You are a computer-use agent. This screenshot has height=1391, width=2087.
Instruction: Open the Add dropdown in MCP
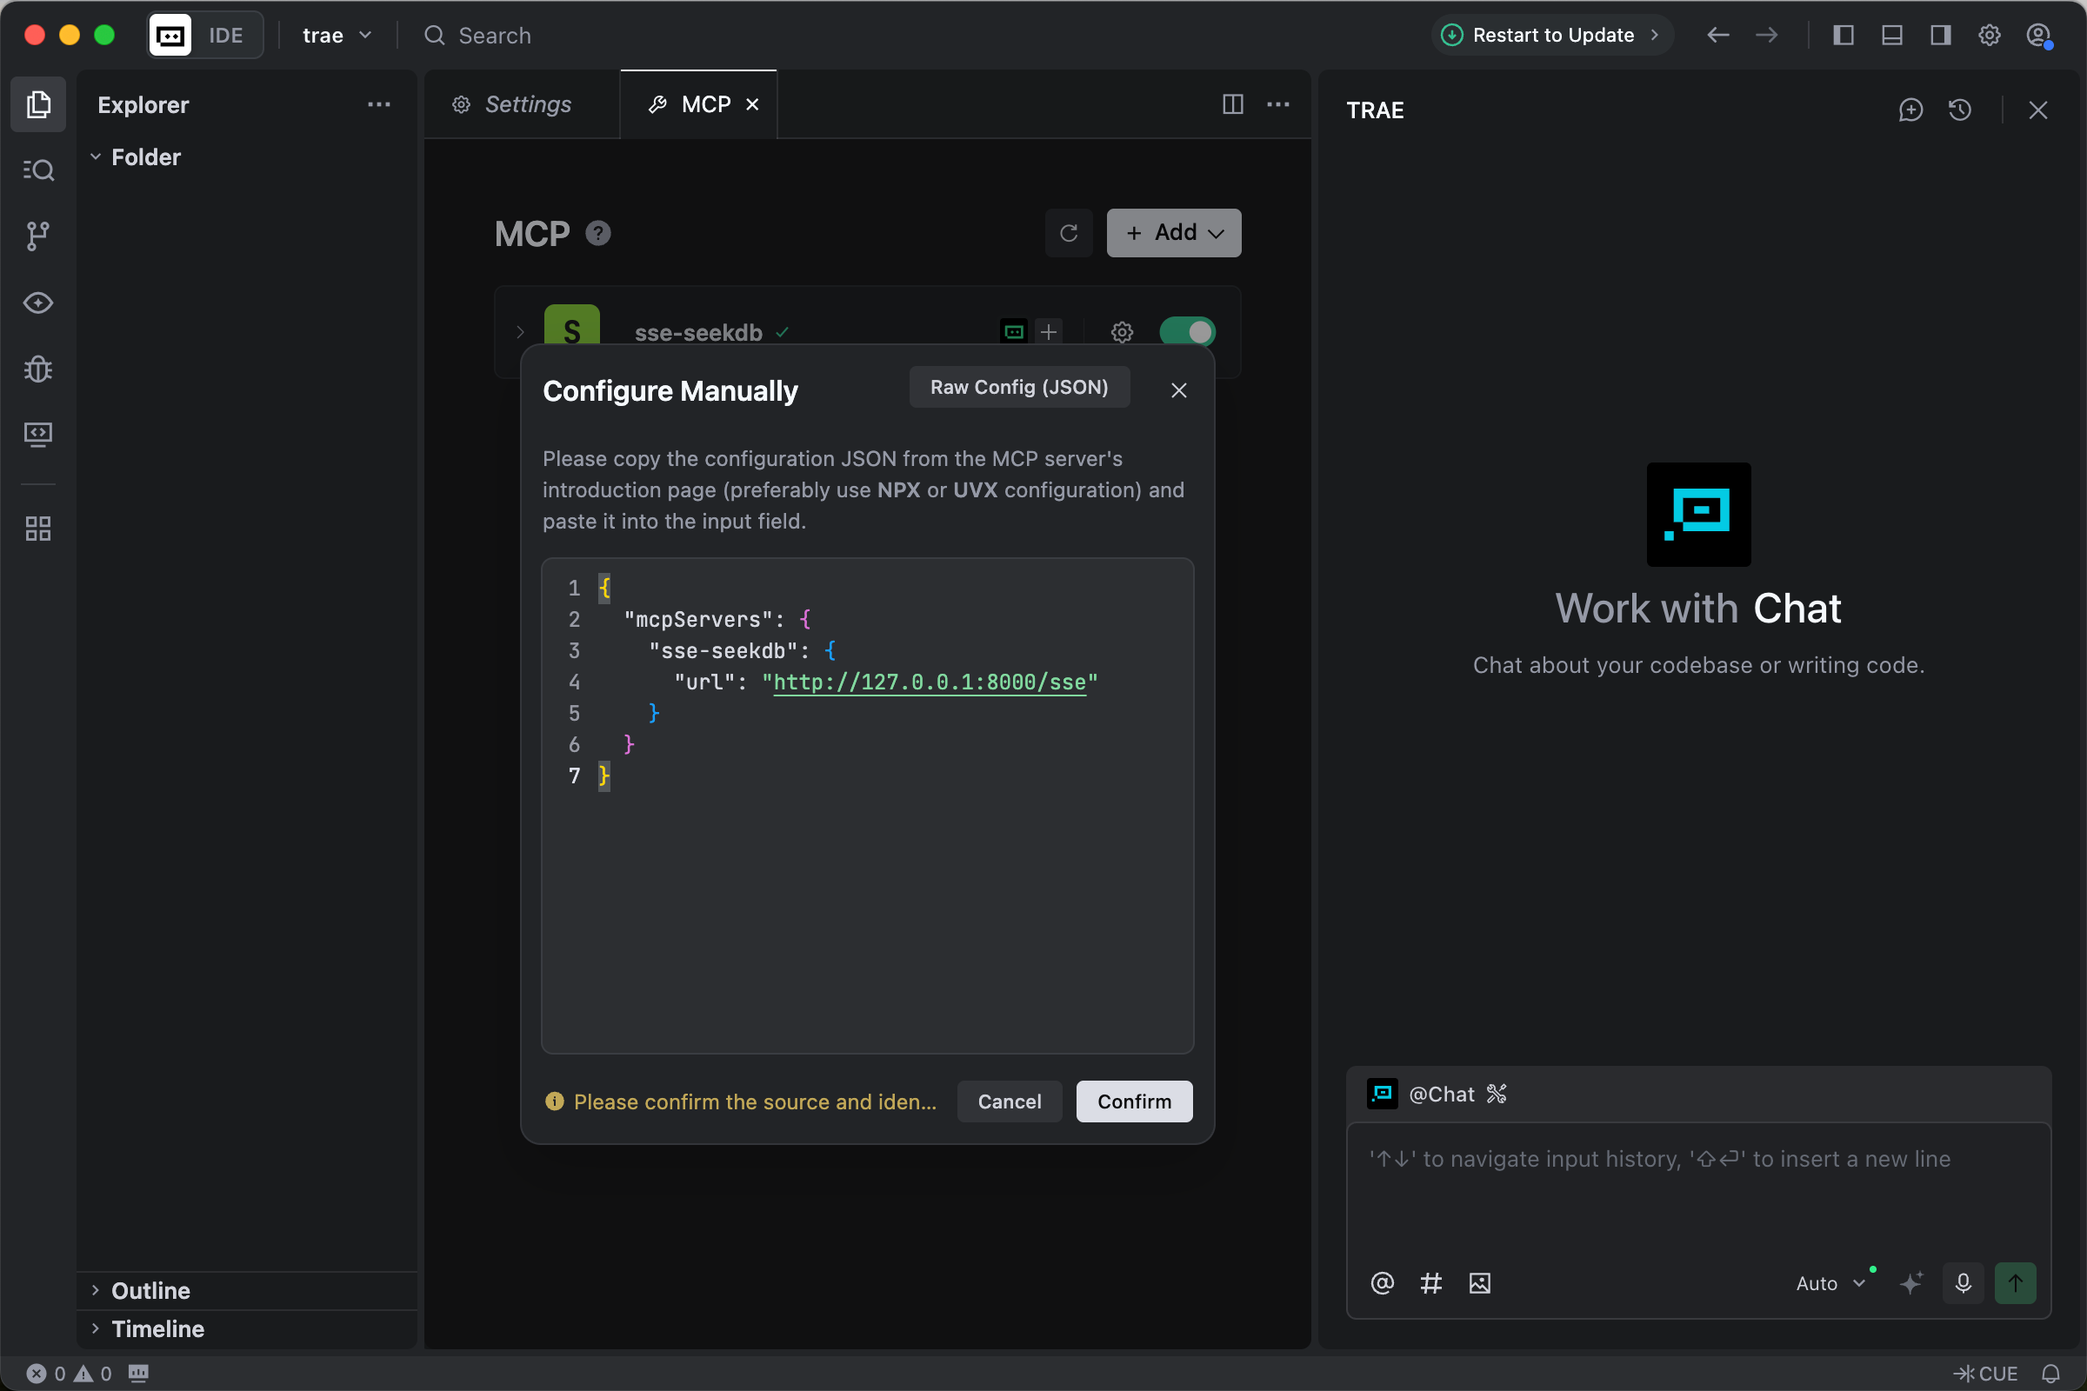pos(1173,232)
